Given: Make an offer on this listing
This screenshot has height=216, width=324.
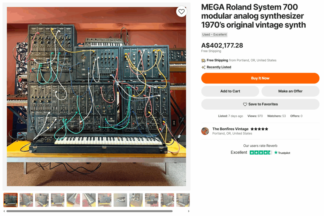Looking at the screenshot, I should coord(290,91).
